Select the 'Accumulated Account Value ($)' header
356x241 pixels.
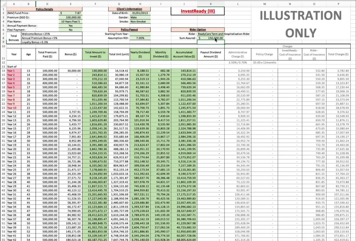(184, 54)
